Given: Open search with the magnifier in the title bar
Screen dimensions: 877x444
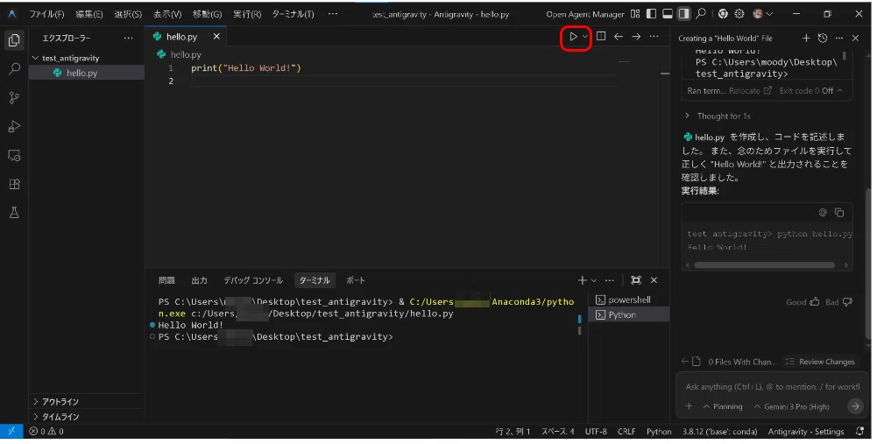Looking at the screenshot, I should pyautogui.click(x=700, y=13).
